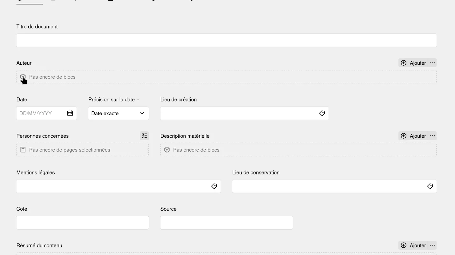
Task: Click the tag icon in Mentions légales
Action: [214, 186]
